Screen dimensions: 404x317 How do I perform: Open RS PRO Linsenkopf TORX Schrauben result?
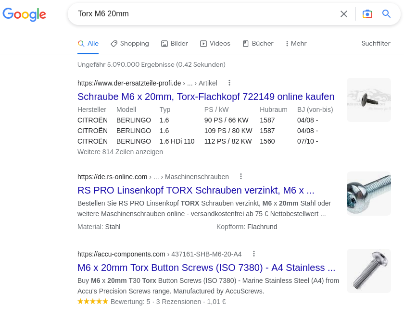(x=196, y=190)
